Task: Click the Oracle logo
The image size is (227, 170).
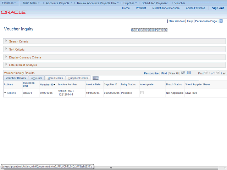Action: pos(13,12)
